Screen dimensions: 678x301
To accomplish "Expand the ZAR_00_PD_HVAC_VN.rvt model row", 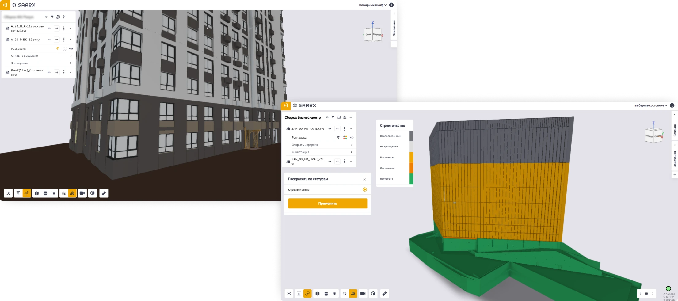I will click(x=351, y=162).
